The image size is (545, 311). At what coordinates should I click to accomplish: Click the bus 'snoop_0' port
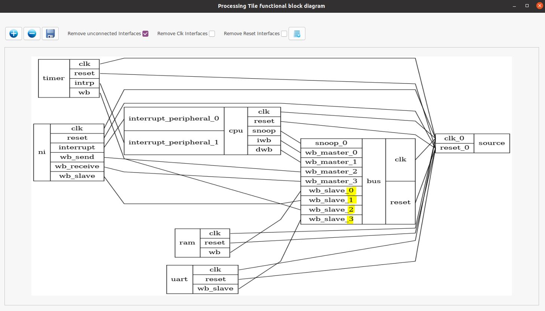pyautogui.click(x=331, y=143)
